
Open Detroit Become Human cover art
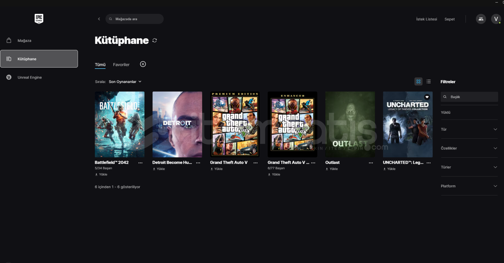coord(177,124)
